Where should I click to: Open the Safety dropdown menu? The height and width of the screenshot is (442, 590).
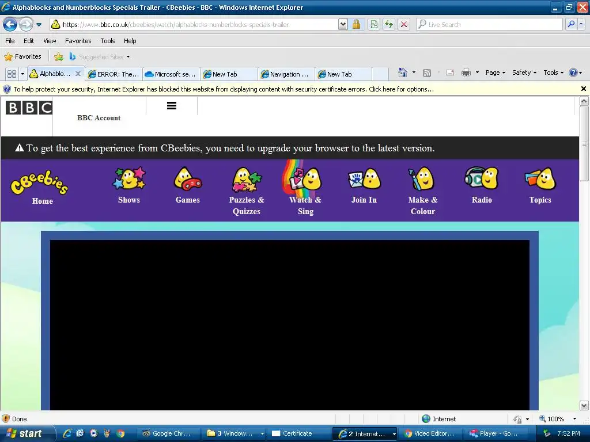pos(524,73)
